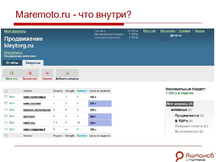Click the Выход logout link
216x162 pixels.
click(200, 31)
